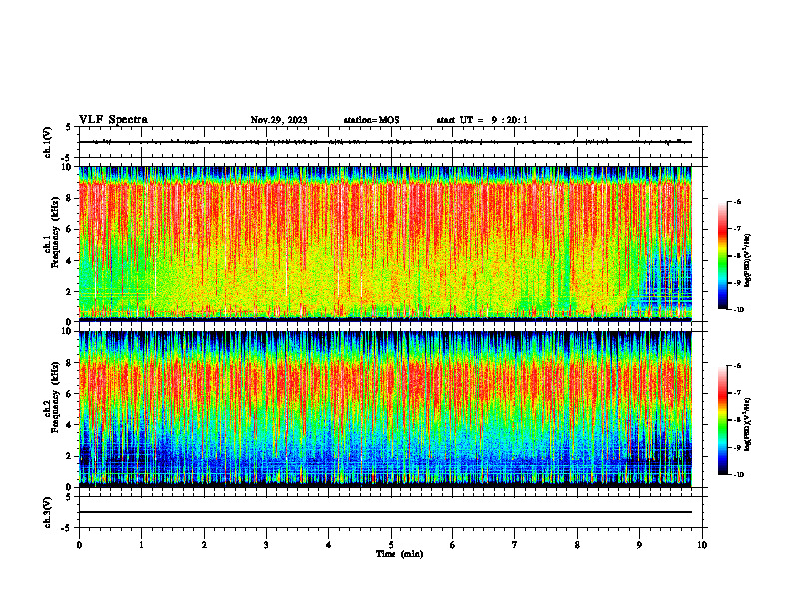Click the "-10" value on ch.2 colorbar

(x=738, y=475)
